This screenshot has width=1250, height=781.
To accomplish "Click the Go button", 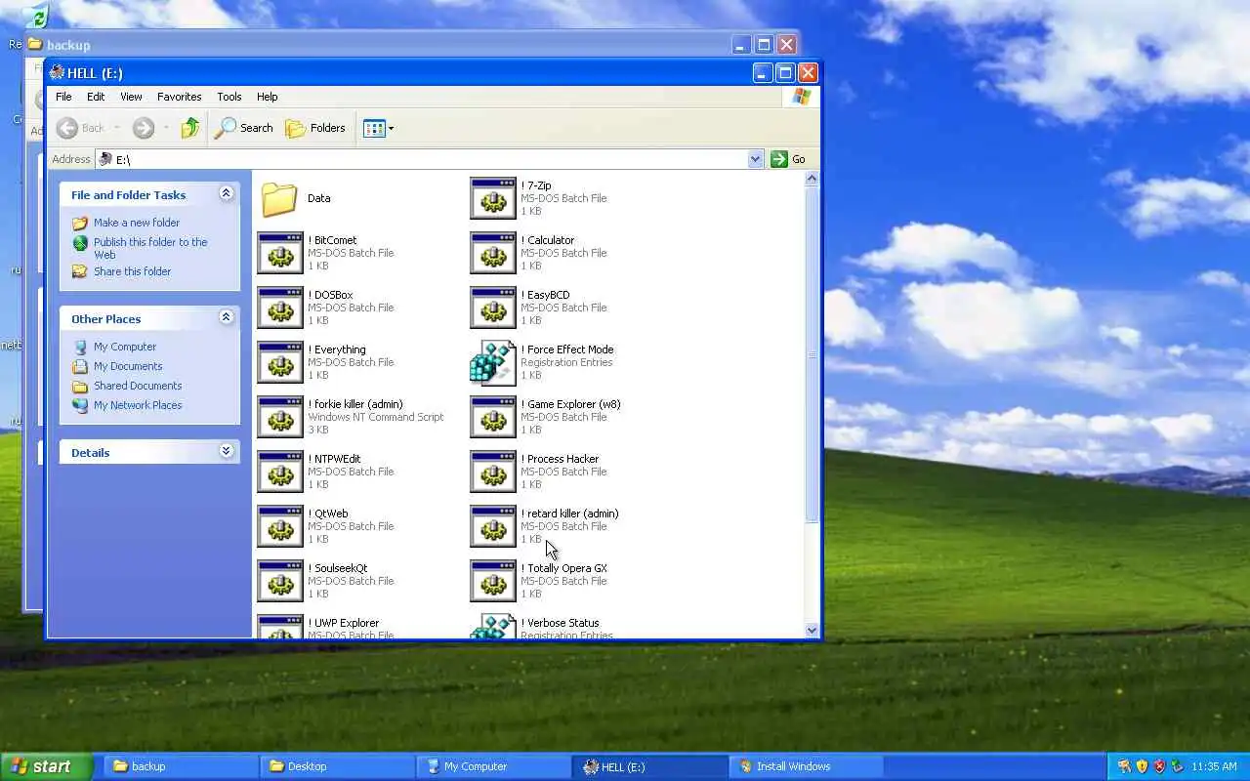I will (789, 159).
